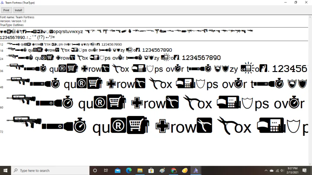Click the size 48 sample label
Screen dimensions: 312x175
(x=2, y=87)
